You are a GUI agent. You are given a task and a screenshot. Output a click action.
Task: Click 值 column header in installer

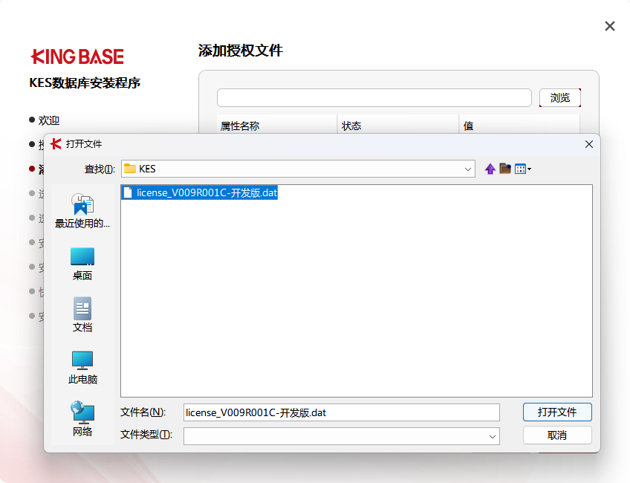pyautogui.click(x=519, y=126)
